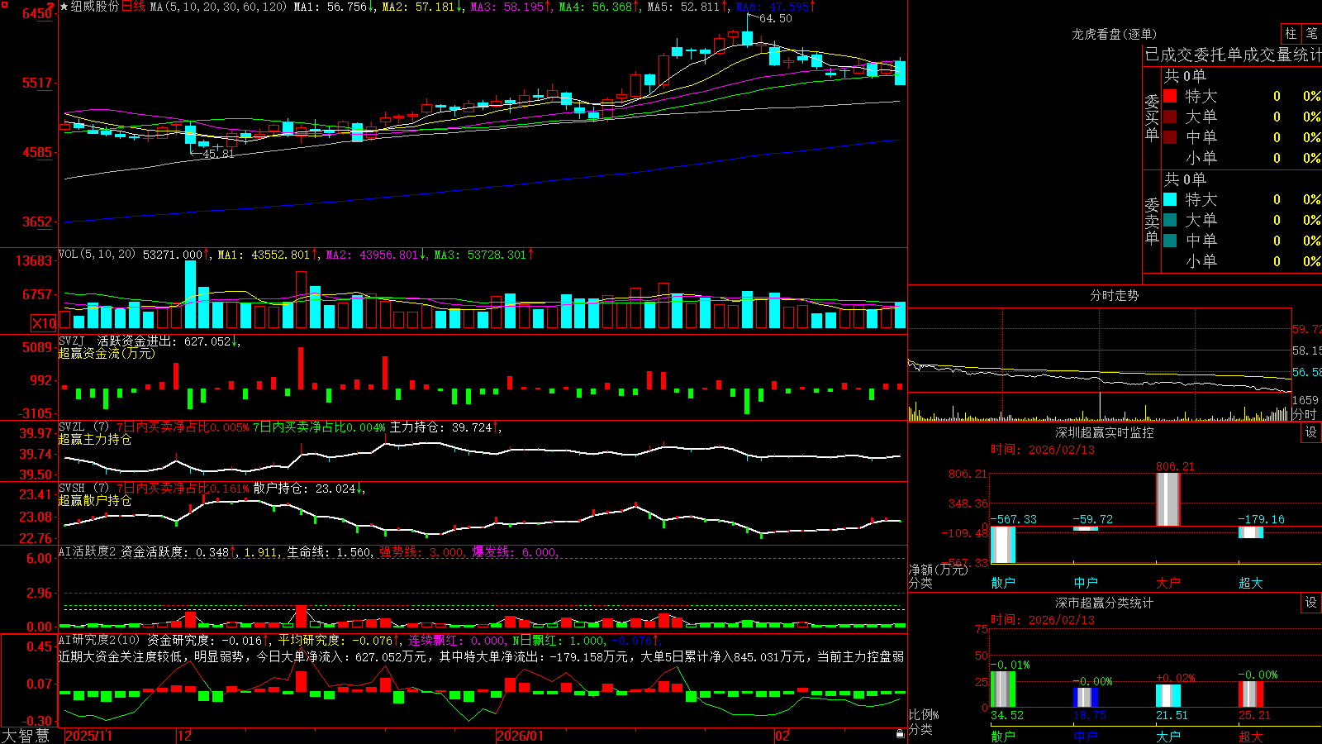Click the 64.50 high price marker

coord(775,18)
